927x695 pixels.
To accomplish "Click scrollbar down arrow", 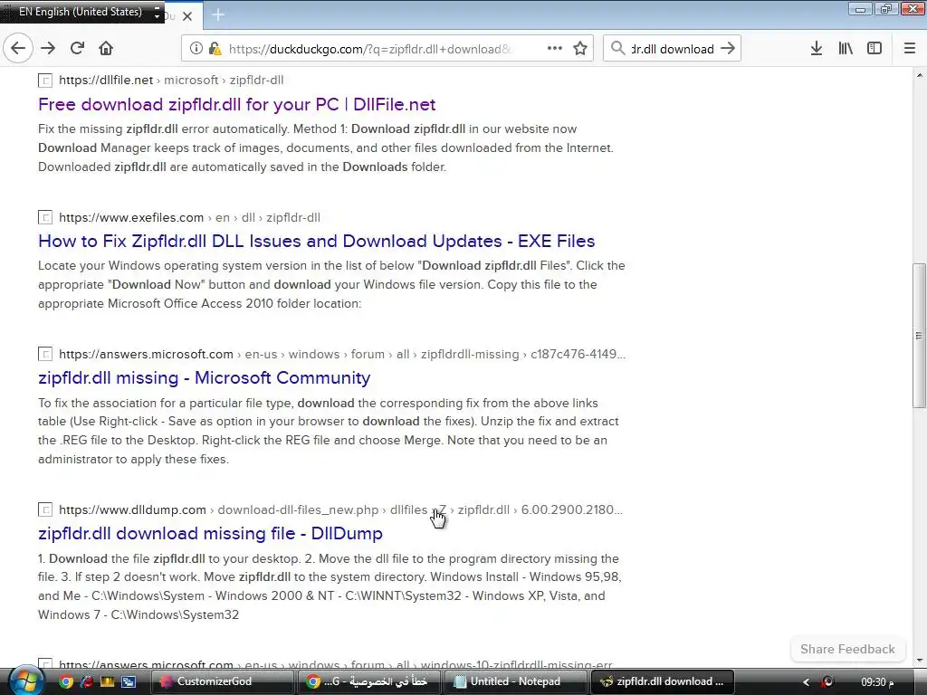I will pyautogui.click(x=919, y=660).
